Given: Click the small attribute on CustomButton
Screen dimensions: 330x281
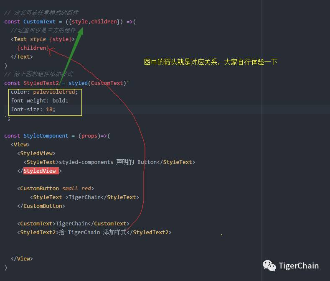Looking at the screenshot, I should 70,189.
